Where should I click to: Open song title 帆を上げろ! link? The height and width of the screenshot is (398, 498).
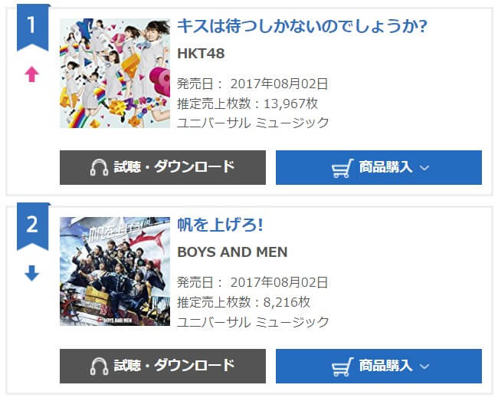pyautogui.click(x=220, y=225)
